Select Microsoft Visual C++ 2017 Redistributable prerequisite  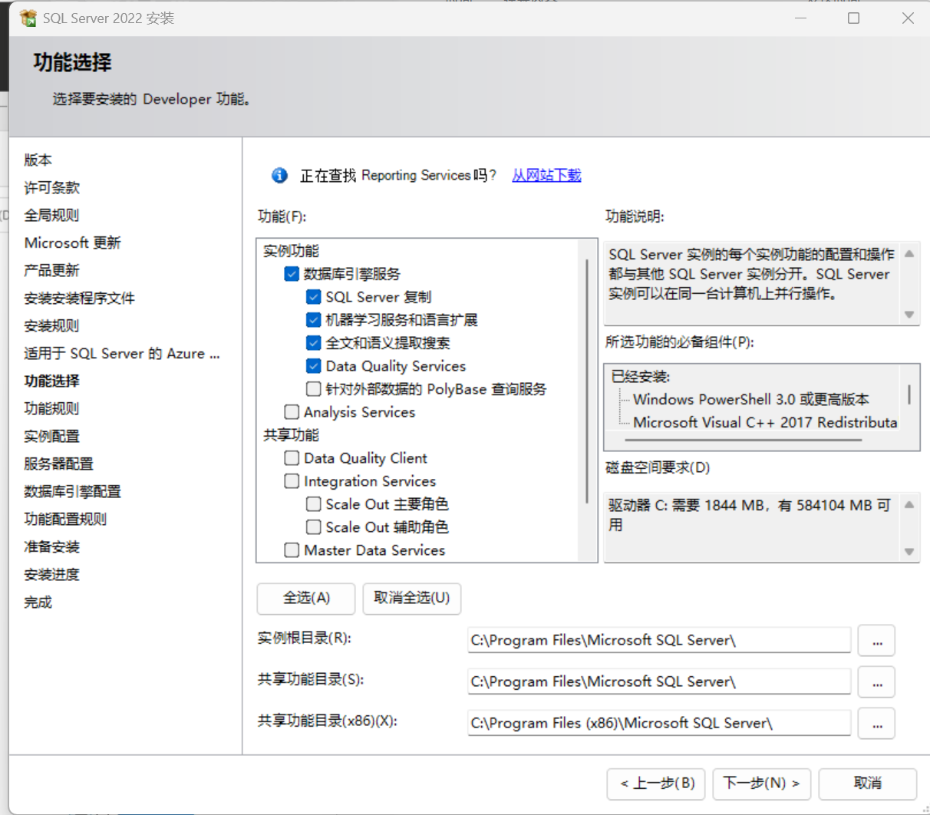tap(765, 423)
